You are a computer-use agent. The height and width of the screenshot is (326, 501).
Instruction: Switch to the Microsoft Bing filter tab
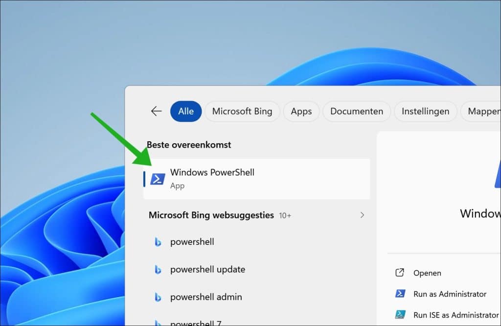click(242, 111)
